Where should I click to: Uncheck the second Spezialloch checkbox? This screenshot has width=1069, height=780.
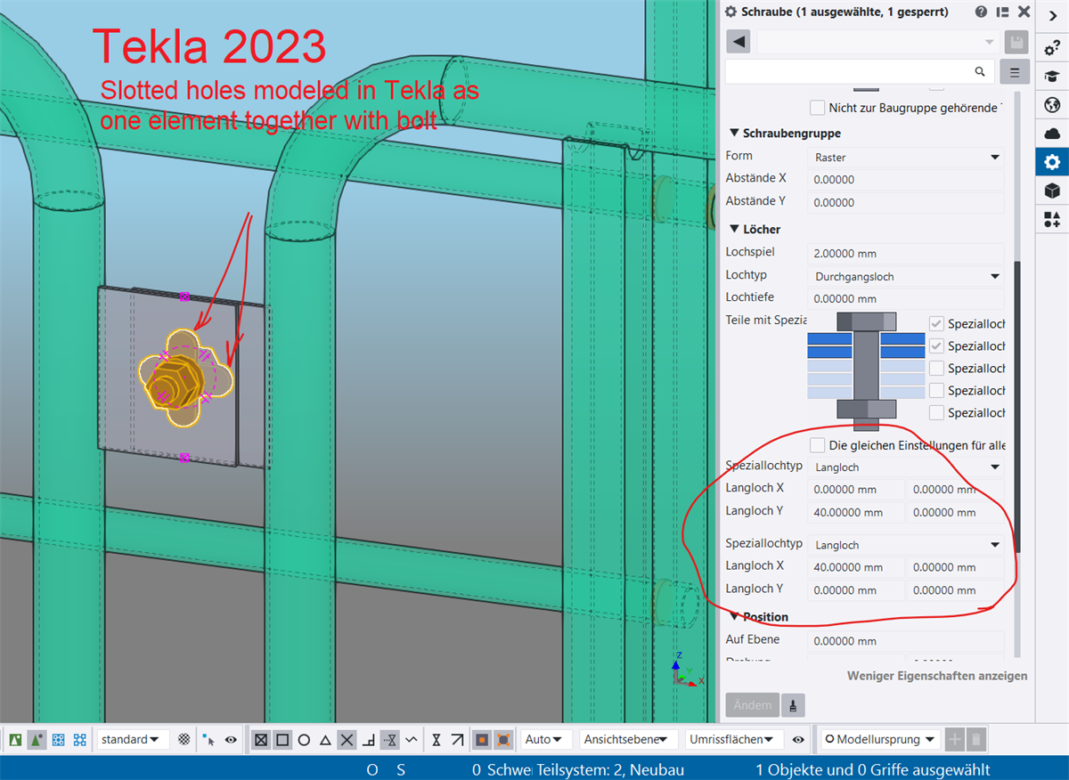pyautogui.click(x=936, y=345)
